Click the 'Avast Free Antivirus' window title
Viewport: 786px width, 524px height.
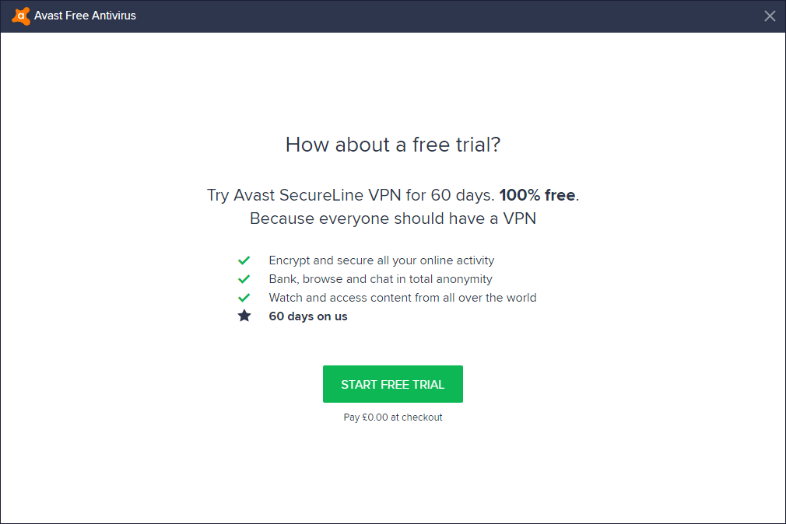85,16
